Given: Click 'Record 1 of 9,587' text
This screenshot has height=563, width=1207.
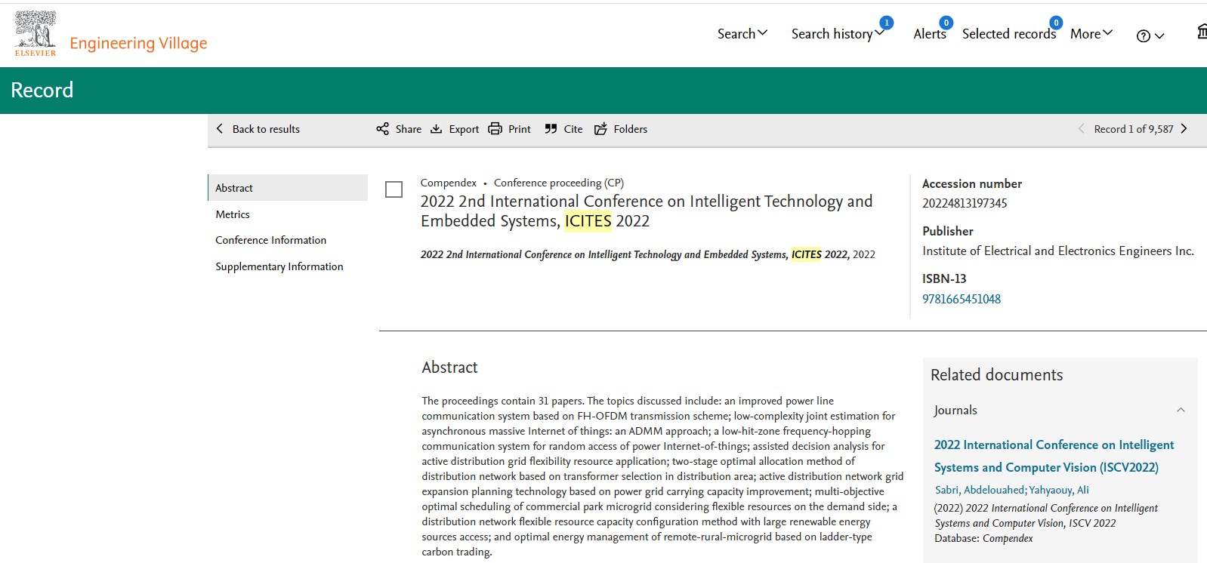Looking at the screenshot, I should point(1134,129).
